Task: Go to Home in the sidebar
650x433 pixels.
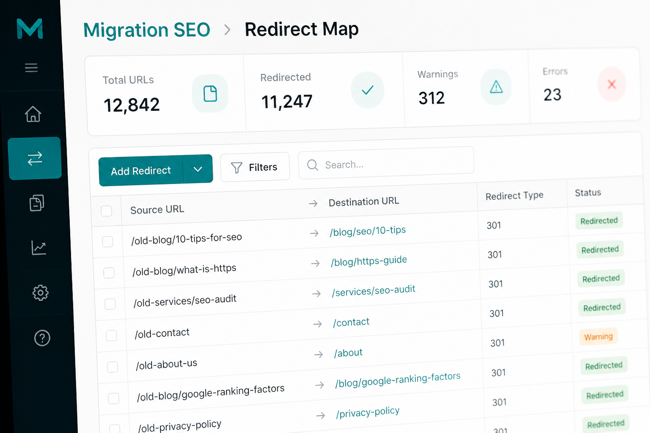Action: [33, 114]
